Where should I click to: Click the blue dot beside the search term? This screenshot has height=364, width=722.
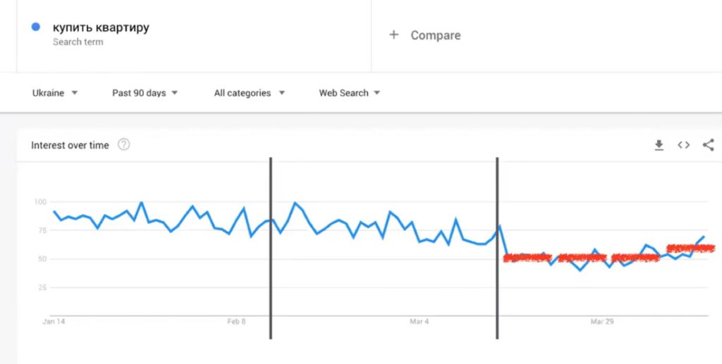point(35,27)
